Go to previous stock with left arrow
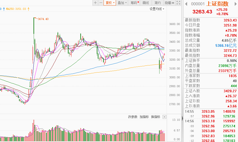This screenshot has width=238, height=142. click(x=186, y=4)
